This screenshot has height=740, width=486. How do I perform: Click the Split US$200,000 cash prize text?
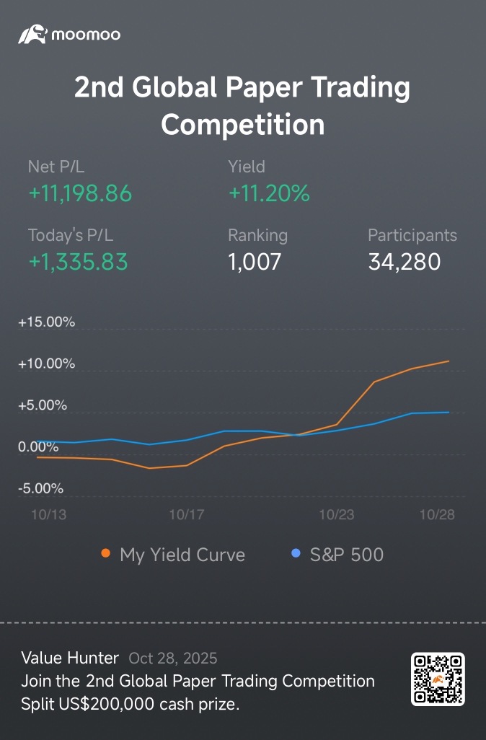pos(131,704)
